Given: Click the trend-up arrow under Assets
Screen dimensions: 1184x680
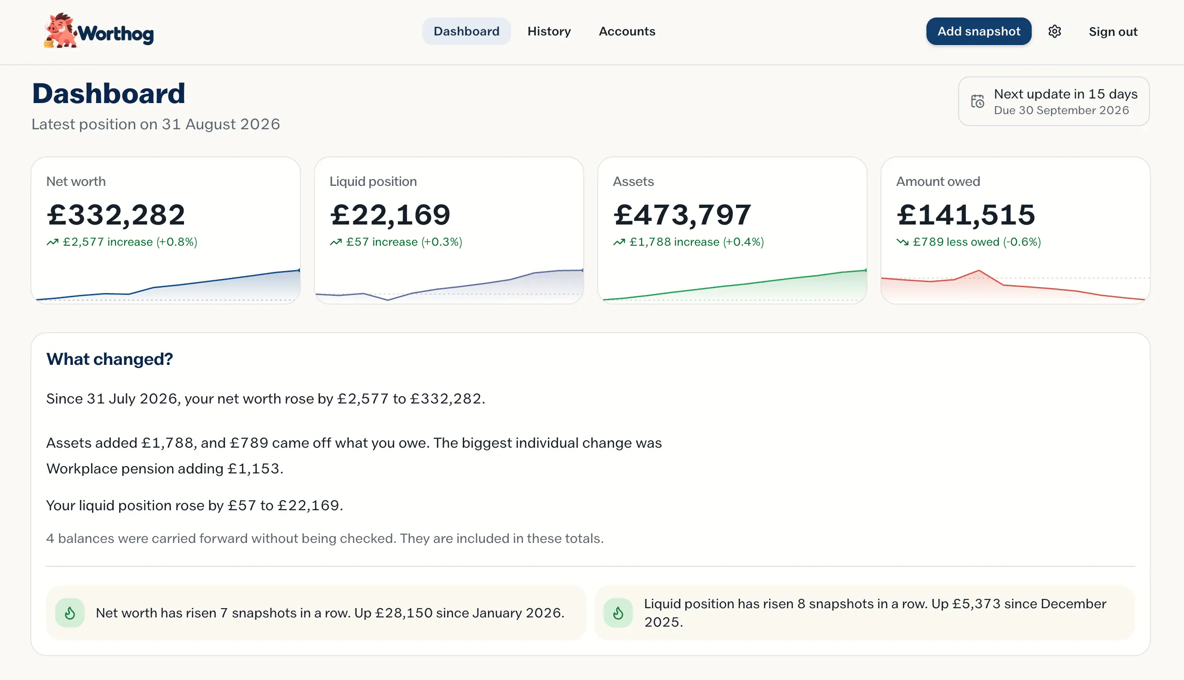Looking at the screenshot, I should (x=619, y=242).
